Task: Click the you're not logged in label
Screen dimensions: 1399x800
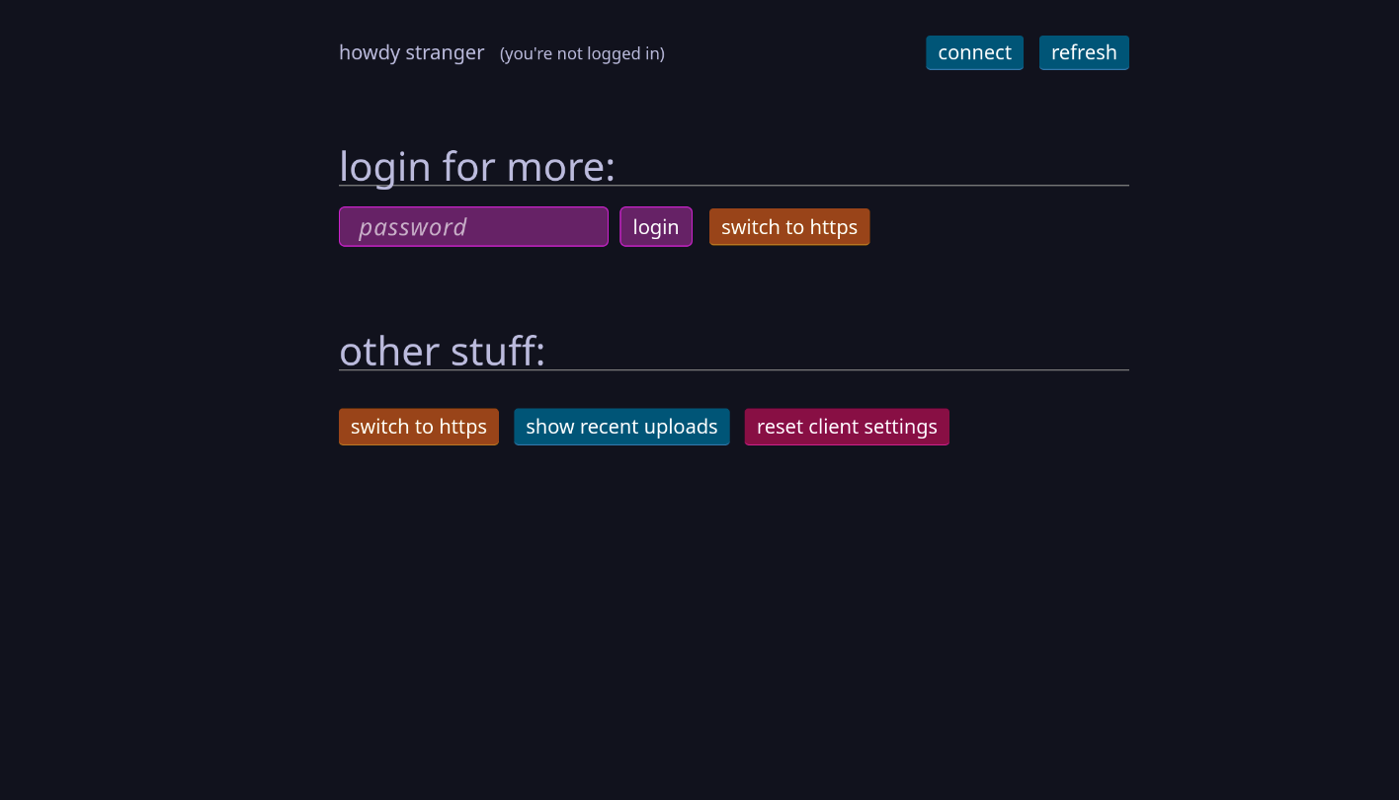Action: coord(581,53)
